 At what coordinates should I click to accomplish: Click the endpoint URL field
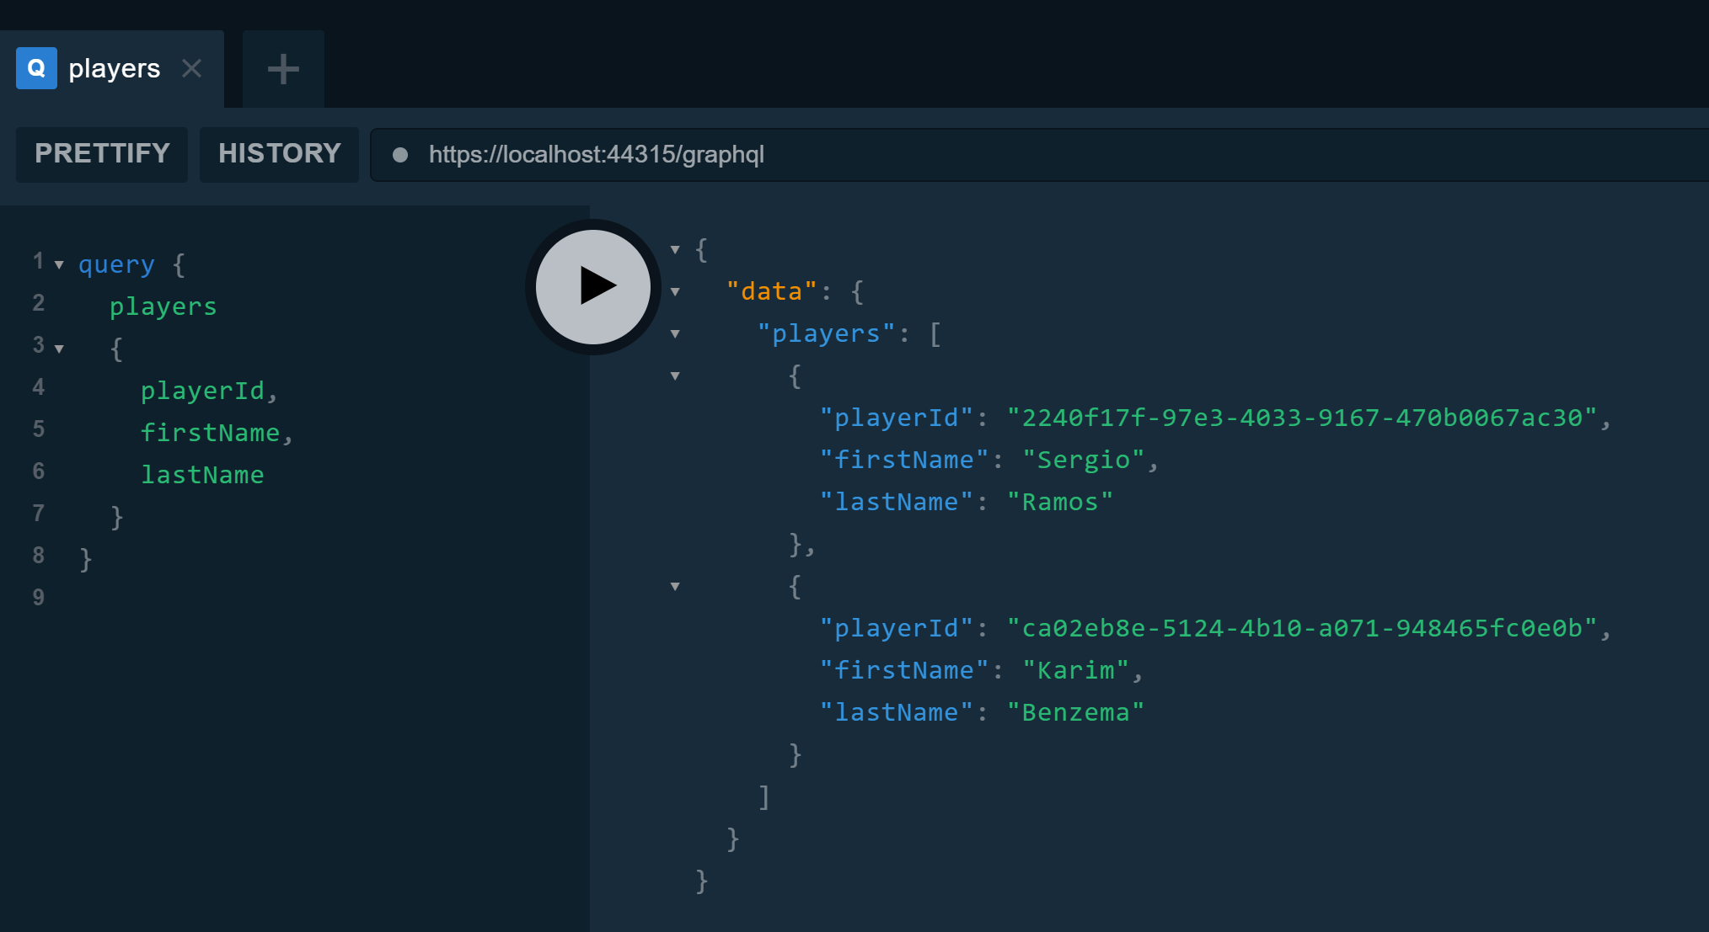1039,155
